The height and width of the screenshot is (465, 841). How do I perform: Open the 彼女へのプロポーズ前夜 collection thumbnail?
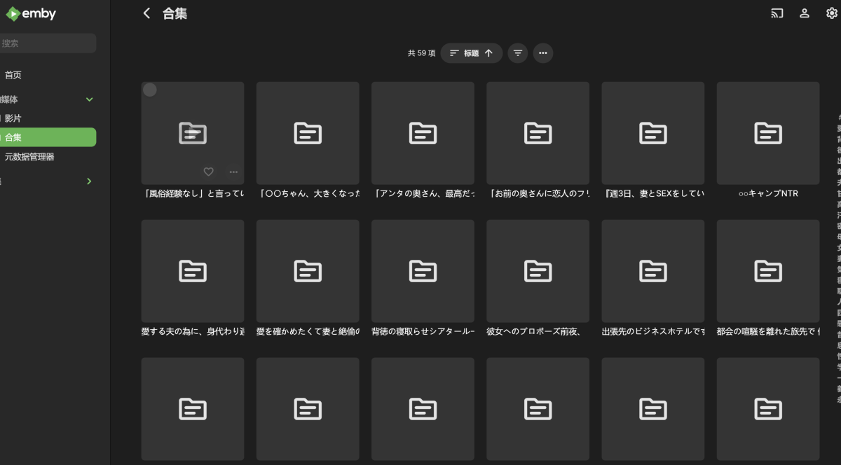(x=538, y=271)
